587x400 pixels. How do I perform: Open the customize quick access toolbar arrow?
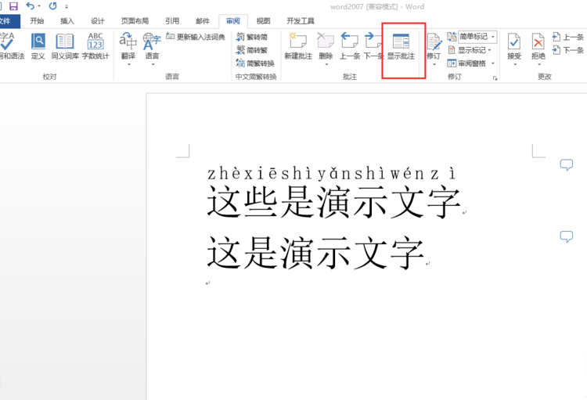(x=67, y=7)
